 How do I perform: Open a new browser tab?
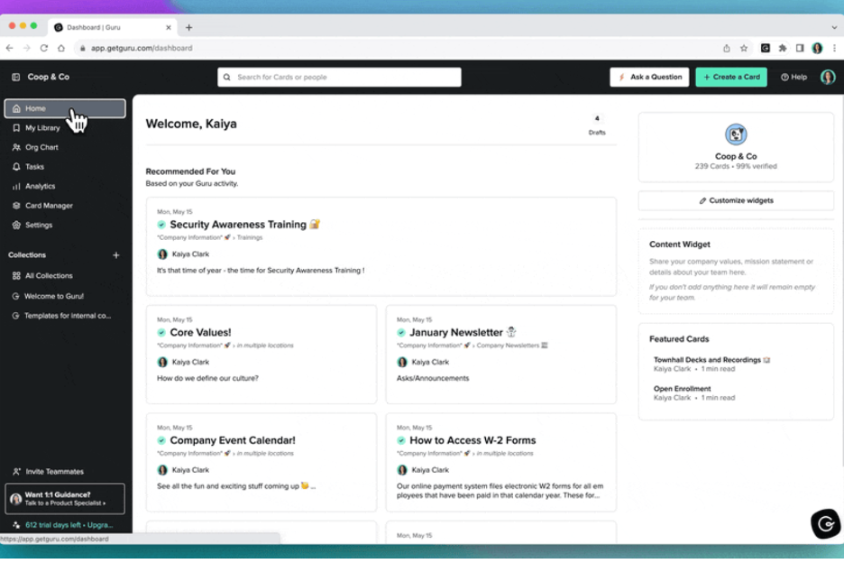pos(189,27)
